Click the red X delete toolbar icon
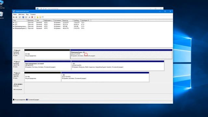 32,17
